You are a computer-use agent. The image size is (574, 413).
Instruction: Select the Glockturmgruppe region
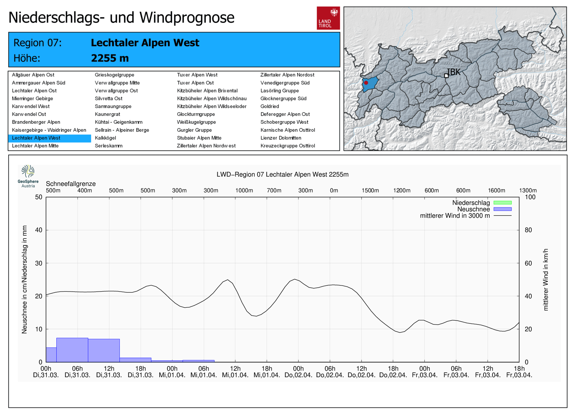(196, 114)
